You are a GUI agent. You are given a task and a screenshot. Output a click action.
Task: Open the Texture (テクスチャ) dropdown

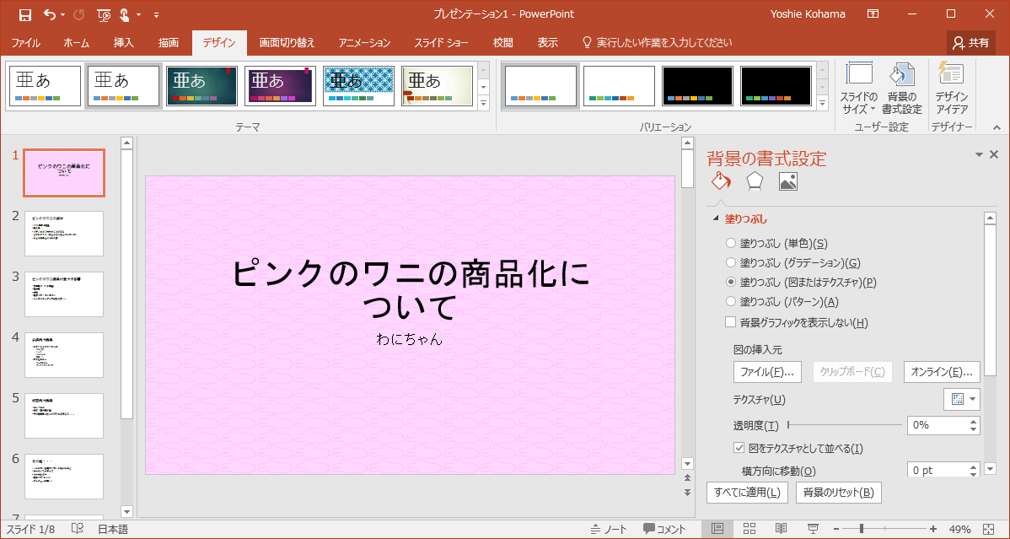962,399
